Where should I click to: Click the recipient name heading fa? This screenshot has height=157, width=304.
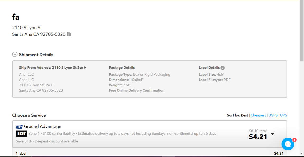coord(16,17)
